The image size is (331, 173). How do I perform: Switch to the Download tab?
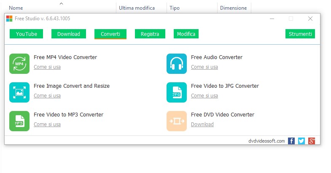pos(69,34)
